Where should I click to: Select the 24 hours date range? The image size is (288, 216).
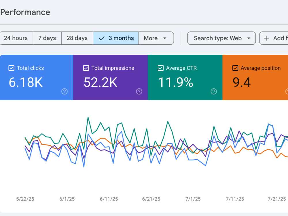(16, 38)
